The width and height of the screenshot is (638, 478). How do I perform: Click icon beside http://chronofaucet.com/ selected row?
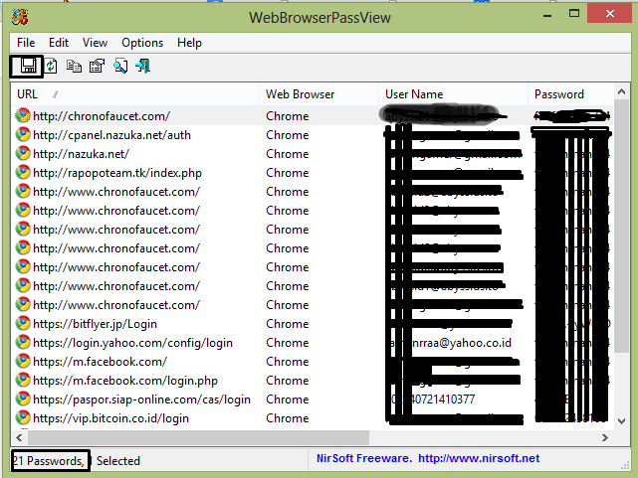(x=23, y=115)
